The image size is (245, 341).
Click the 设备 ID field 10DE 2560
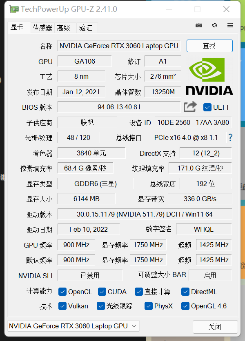193,122
